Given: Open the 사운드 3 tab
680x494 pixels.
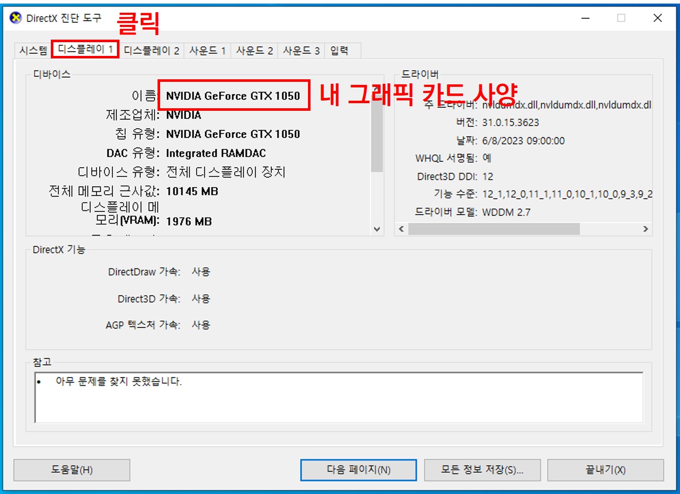Looking at the screenshot, I should pos(301,50).
